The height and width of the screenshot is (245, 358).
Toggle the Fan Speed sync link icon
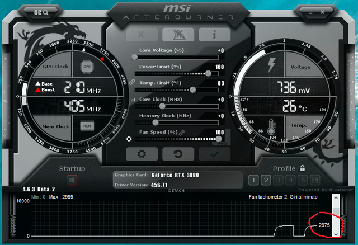pos(182,133)
